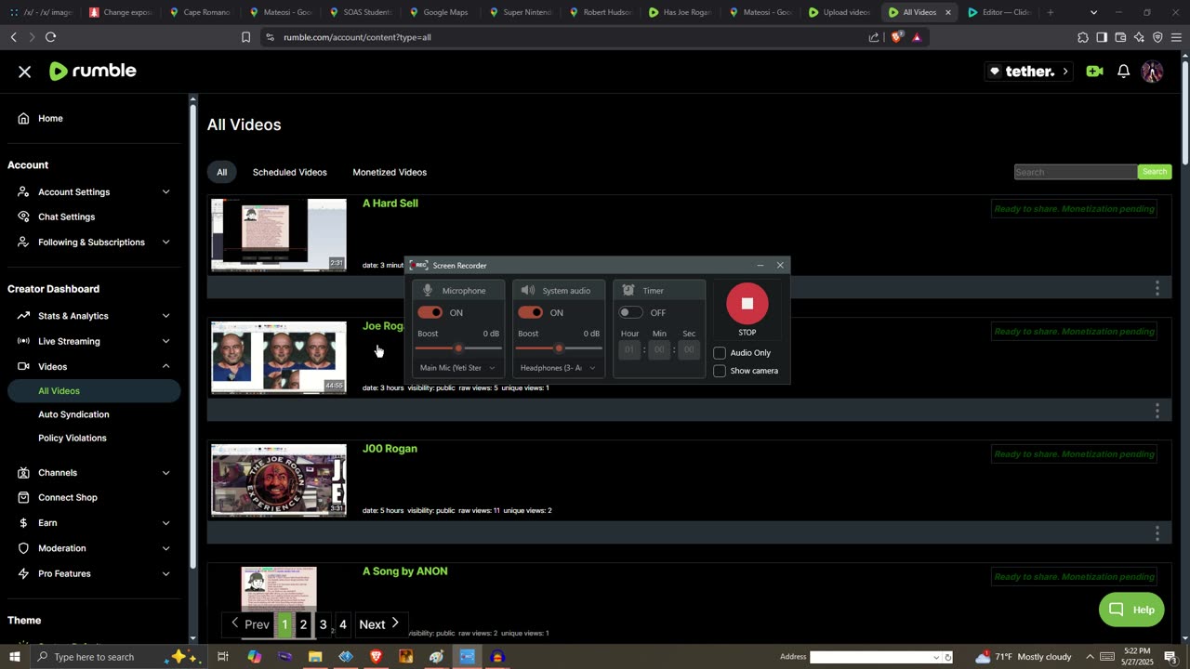The height and width of the screenshot is (669, 1190).
Task: Open options menu for J00 Rogan video
Action: pyautogui.click(x=1157, y=533)
